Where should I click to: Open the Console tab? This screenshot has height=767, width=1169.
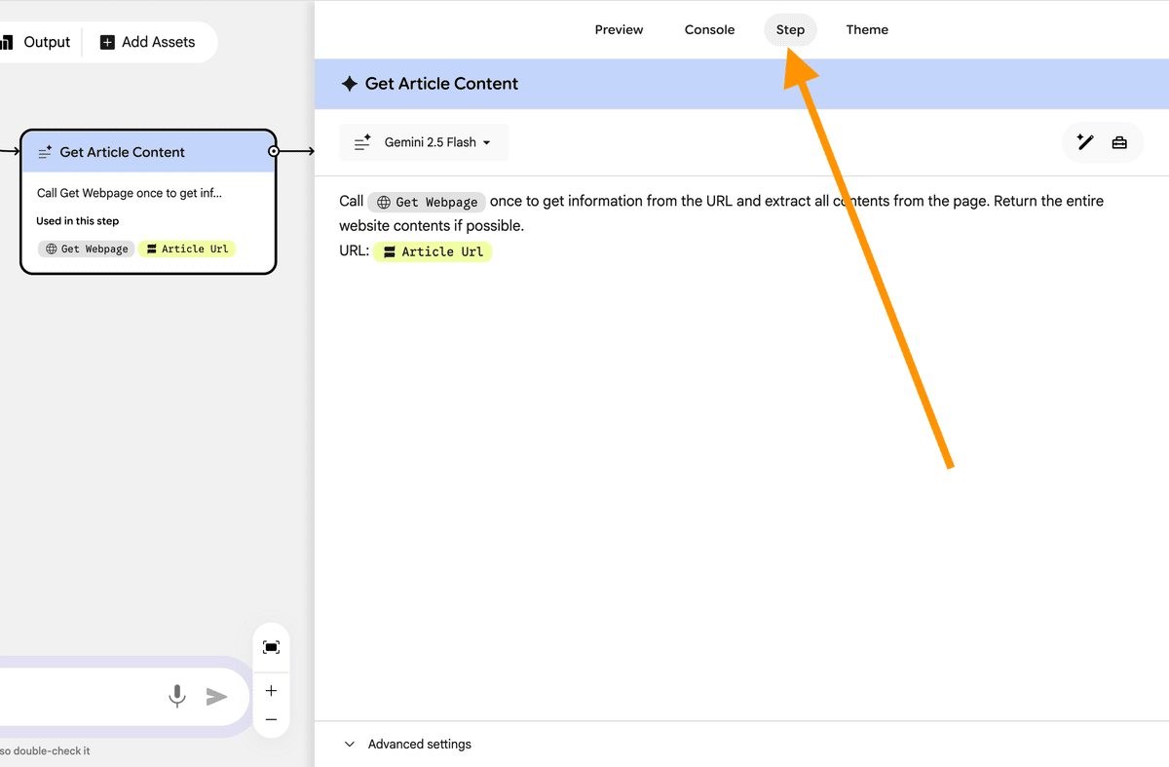709,29
